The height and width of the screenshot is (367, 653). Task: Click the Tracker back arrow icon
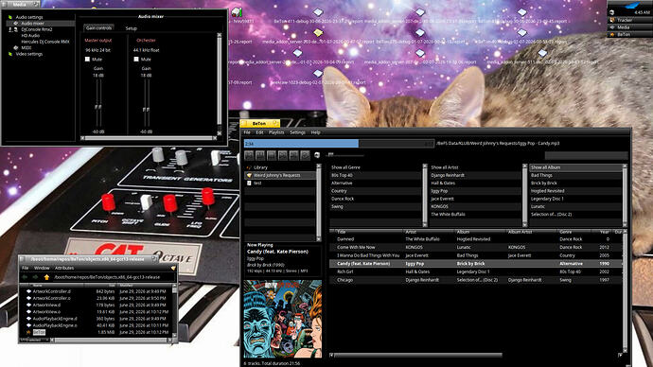25,277
